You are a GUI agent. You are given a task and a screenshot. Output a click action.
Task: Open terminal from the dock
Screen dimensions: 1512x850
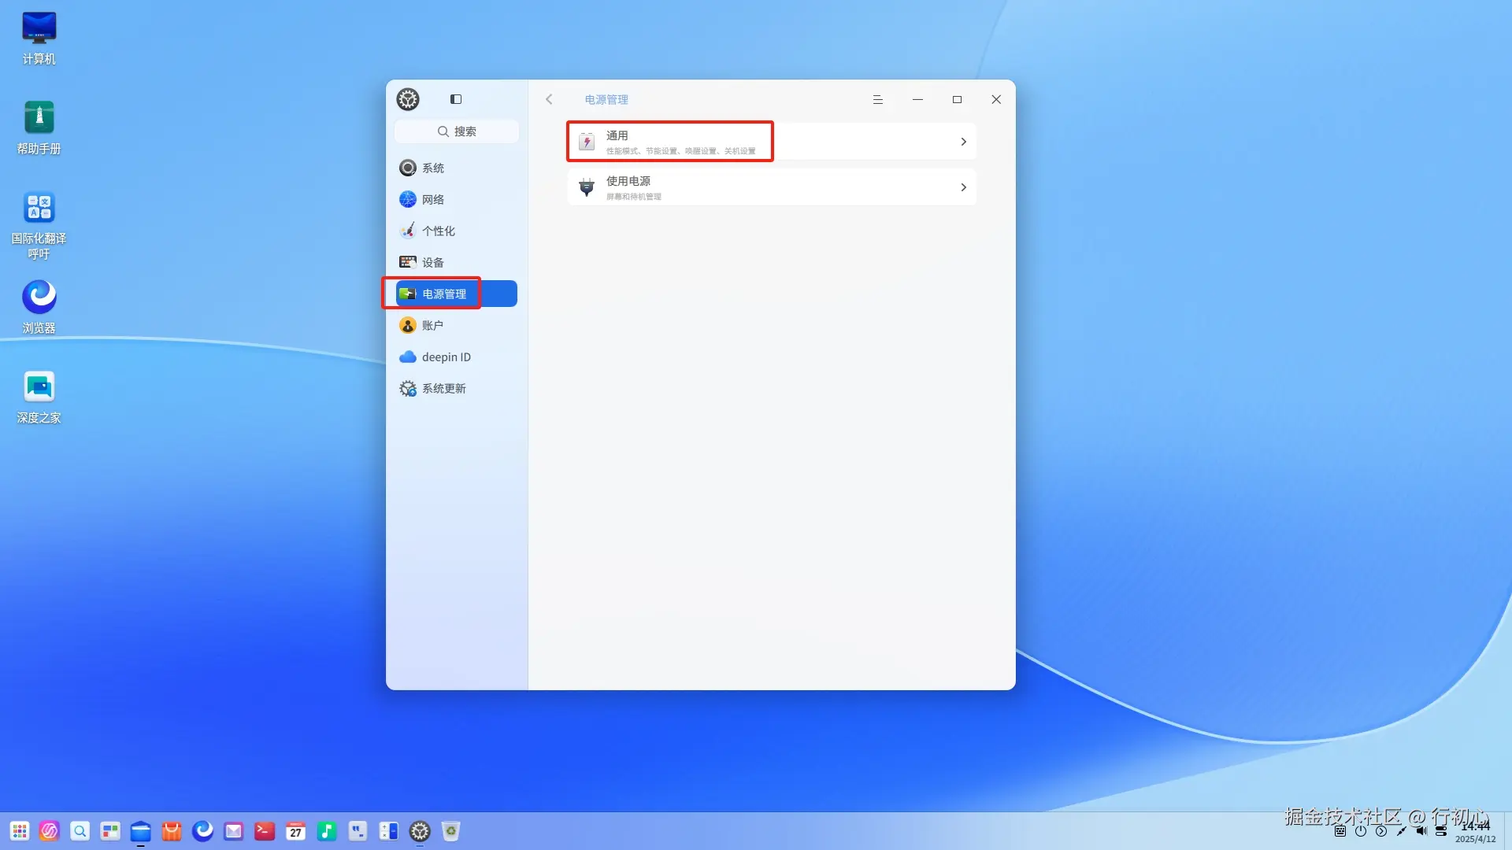click(x=265, y=831)
